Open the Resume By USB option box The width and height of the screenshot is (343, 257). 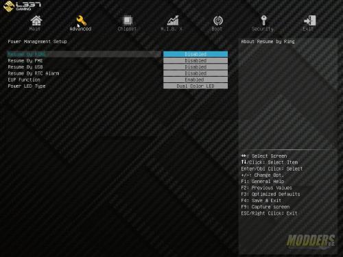[196, 67]
